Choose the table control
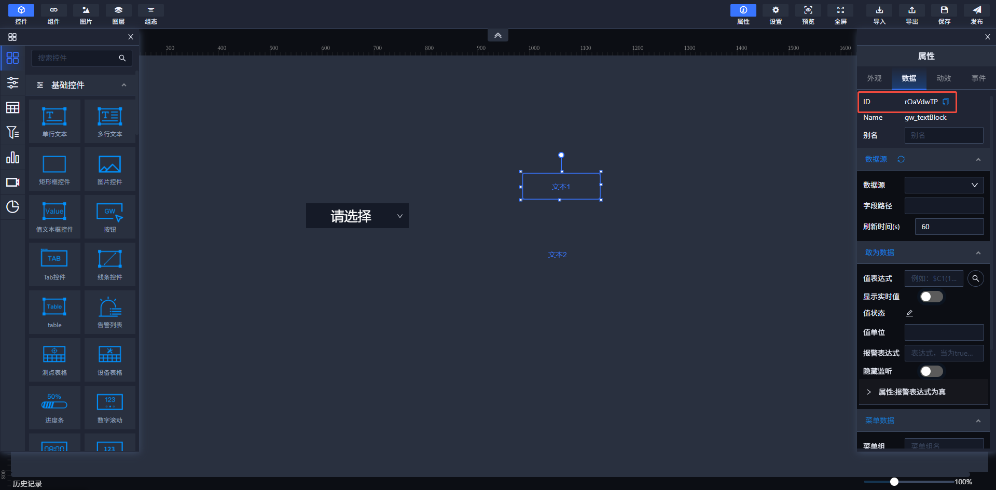This screenshot has height=490, width=996. 54,312
